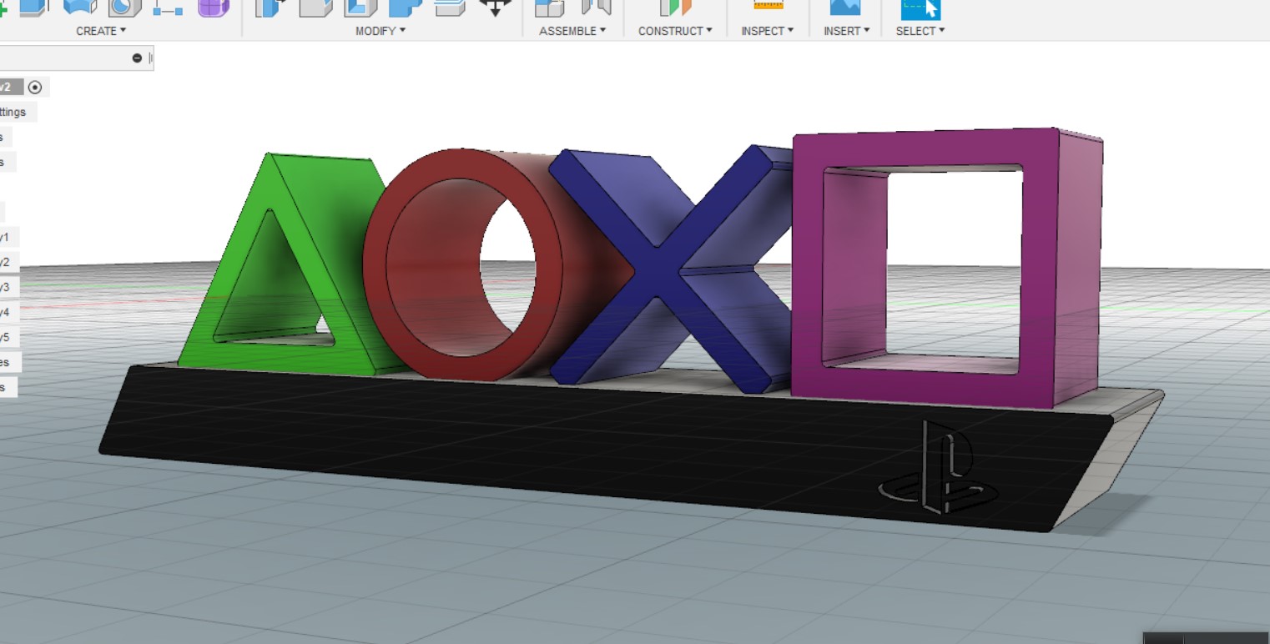Select the Document Settings item in browser
The height and width of the screenshot is (644, 1270).
(14, 112)
